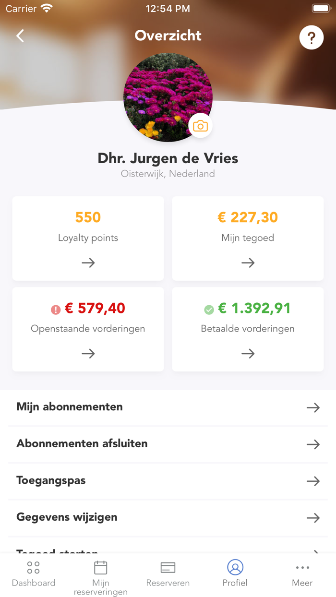Tap the back arrow at top left

20,36
